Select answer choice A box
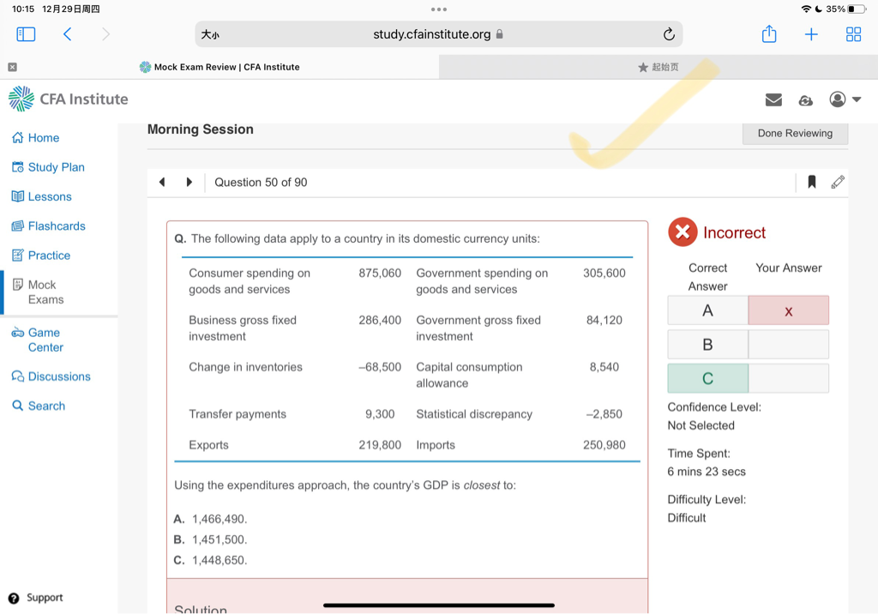The height and width of the screenshot is (614, 878). [x=707, y=310]
